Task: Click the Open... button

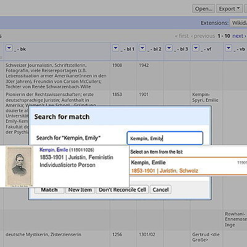Action: 204,9
